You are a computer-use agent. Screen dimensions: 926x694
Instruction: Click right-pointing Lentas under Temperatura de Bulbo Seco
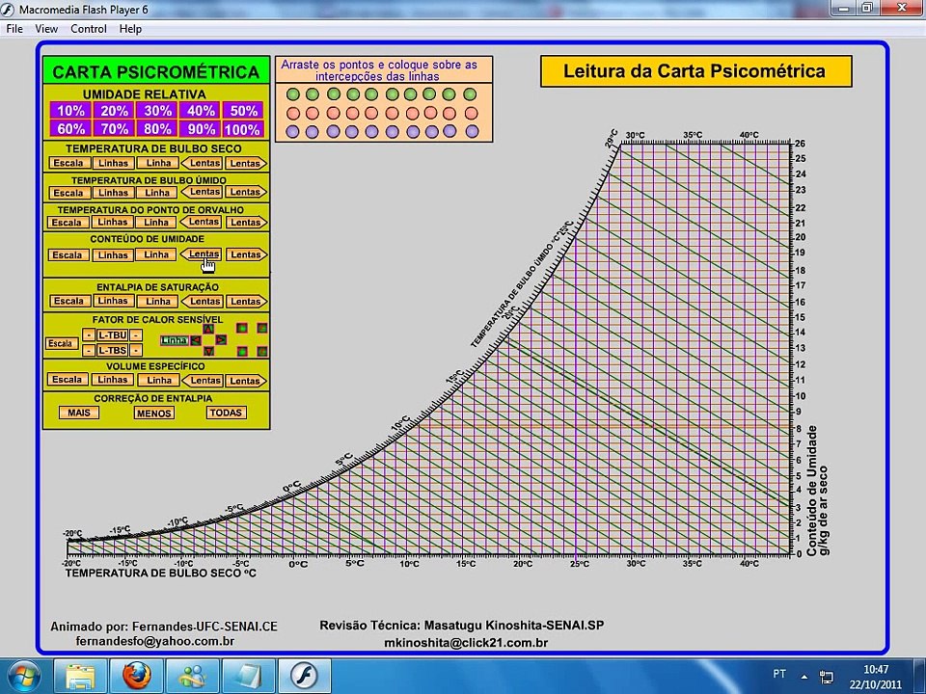click(x=246, y=163)
